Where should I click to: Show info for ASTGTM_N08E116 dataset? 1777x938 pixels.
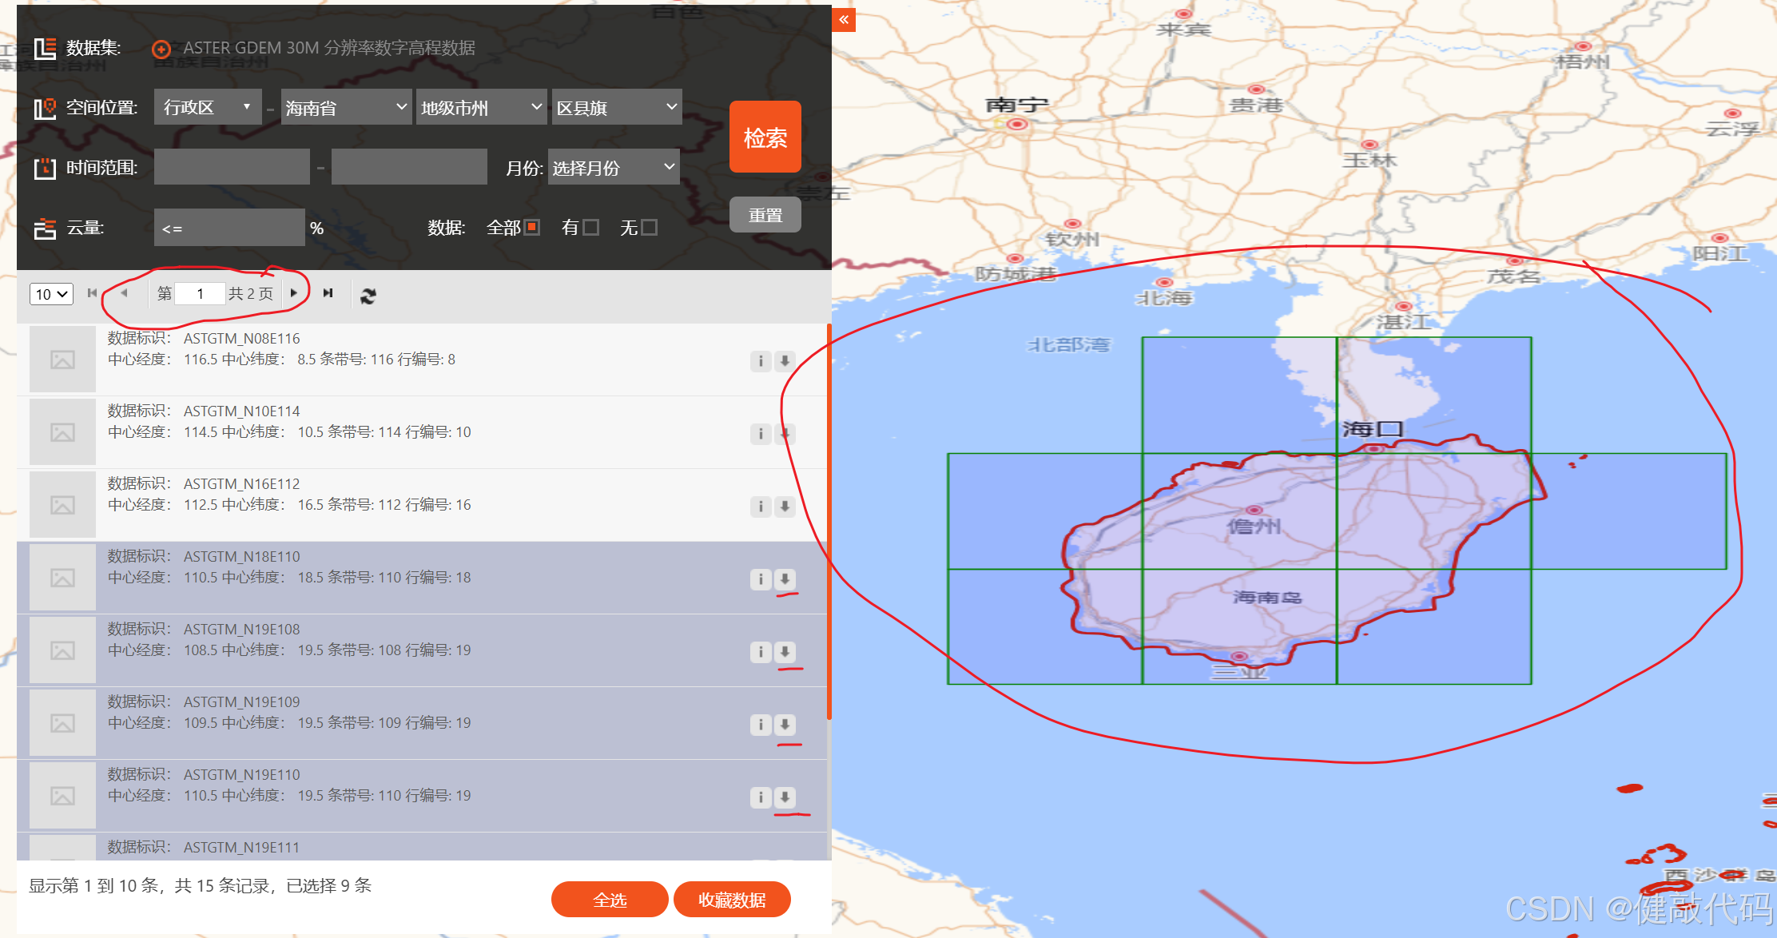click(x=761, y=361)
